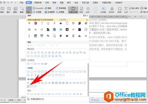Screen dimensions: 148x104
Task: Select the horizontal scroll shape the arrow points to
Action: coord(28,86)
